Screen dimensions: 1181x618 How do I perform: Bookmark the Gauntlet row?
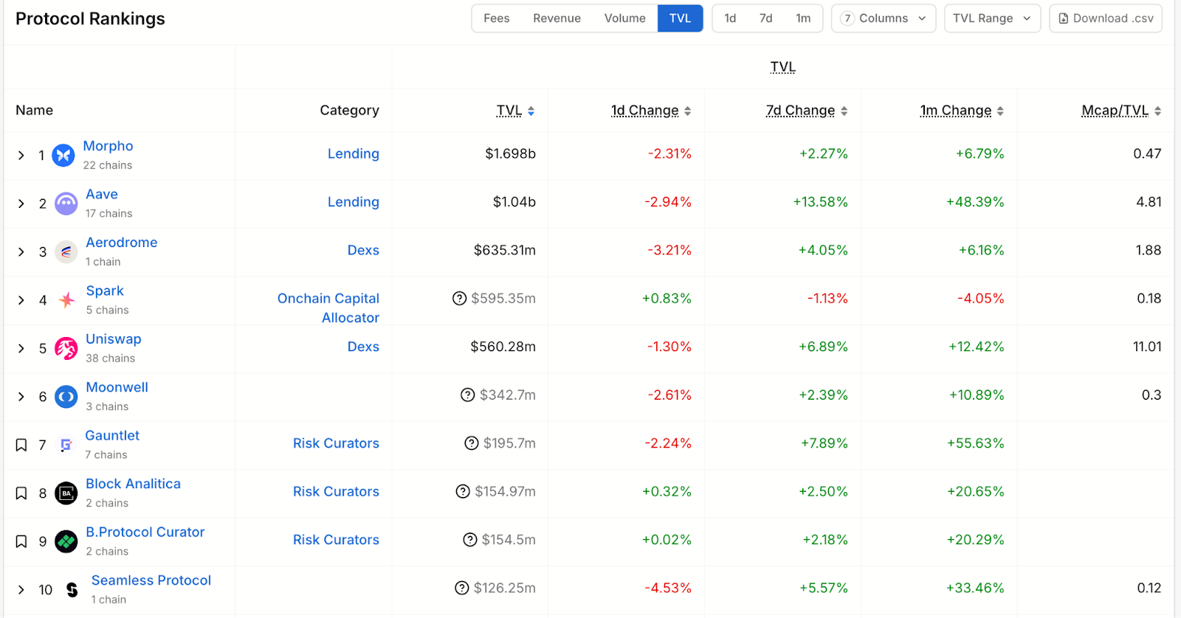pyautogui.click(x=21, y=445)
